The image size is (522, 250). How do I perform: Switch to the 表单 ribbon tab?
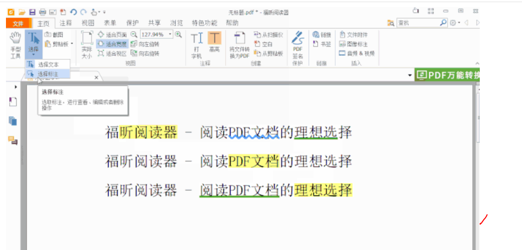(110, 23)
